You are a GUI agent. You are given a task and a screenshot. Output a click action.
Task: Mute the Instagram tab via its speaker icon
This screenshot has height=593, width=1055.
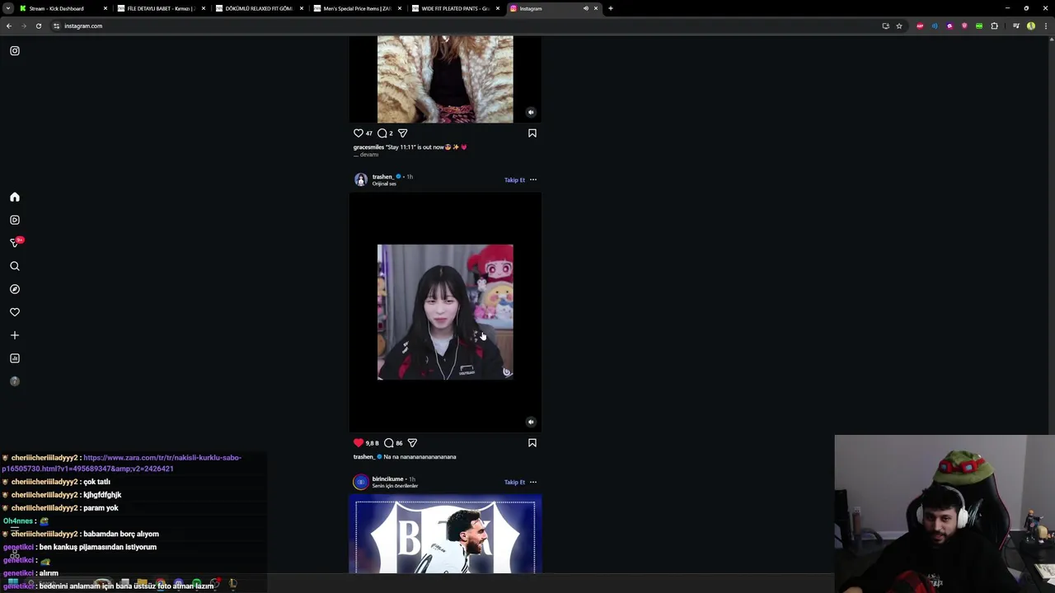586,8
